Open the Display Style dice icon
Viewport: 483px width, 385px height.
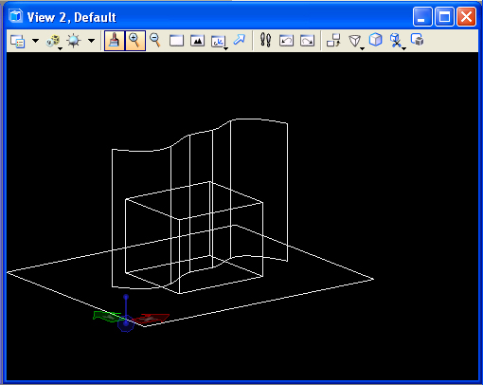[53, 41]
